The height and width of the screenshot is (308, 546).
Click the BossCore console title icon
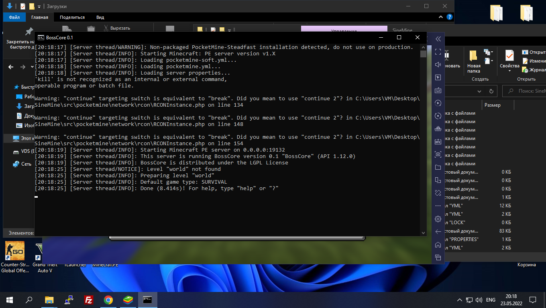(x=41, y=37)
